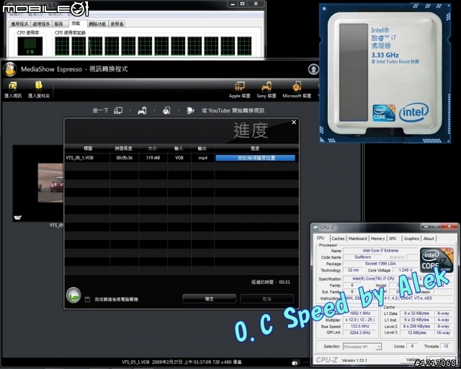Image resolution: width=461 pixels, height=369 pixels.
Task: Open the Processor #1 selection dropdown in CPU-Z
Action: point(362,347)
